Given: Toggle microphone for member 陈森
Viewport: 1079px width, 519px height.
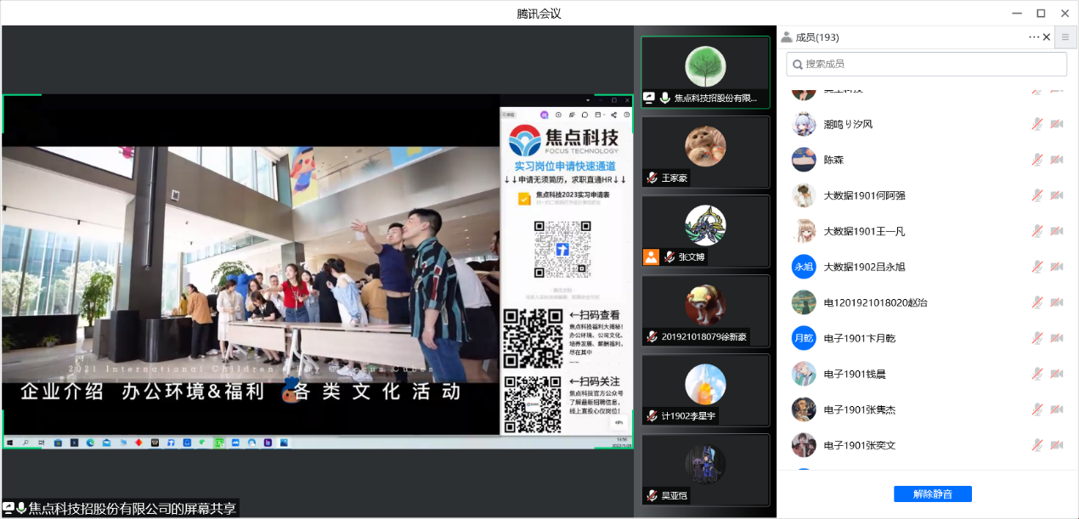Looking at the screenshot, I should click(1037, 160).
